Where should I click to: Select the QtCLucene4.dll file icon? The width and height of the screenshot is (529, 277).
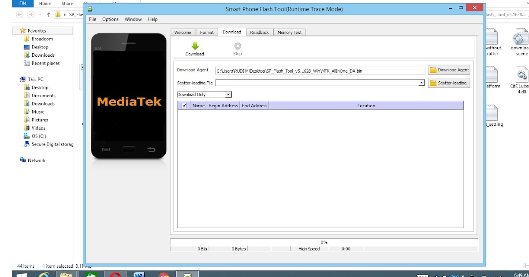[x=521, y=75]
